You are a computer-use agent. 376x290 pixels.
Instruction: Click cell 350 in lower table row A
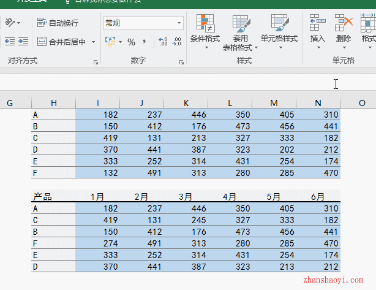click(230, 208)
